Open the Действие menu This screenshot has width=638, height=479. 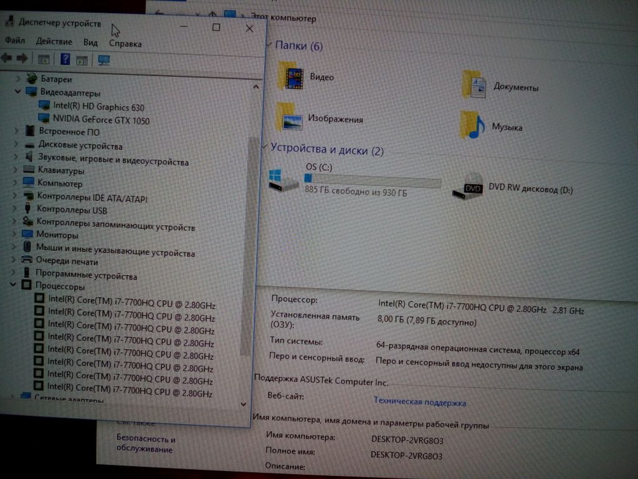click(54, 42)
